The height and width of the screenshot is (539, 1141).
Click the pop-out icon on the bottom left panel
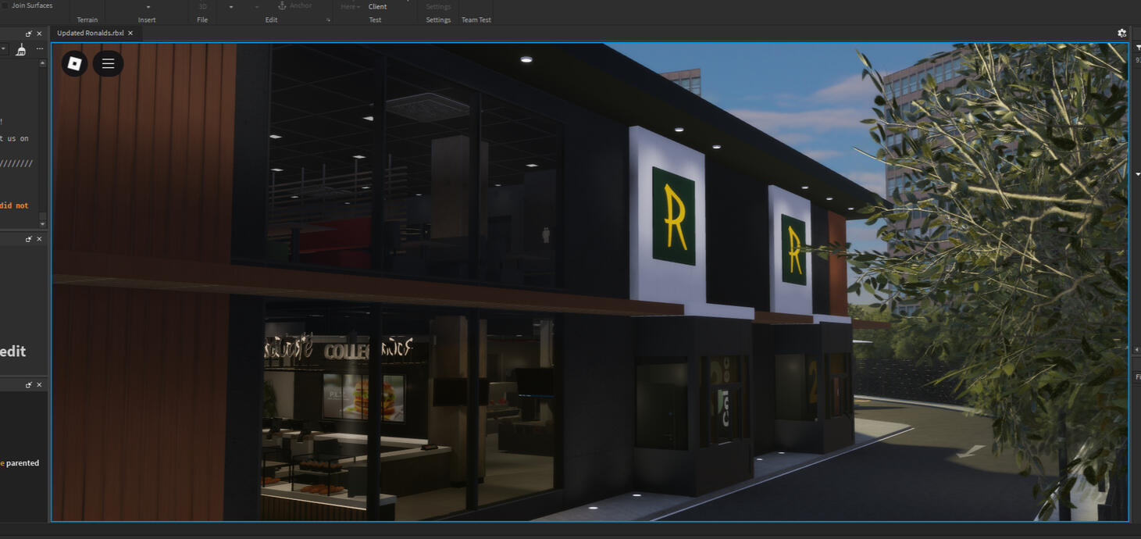tap(29, 384)
